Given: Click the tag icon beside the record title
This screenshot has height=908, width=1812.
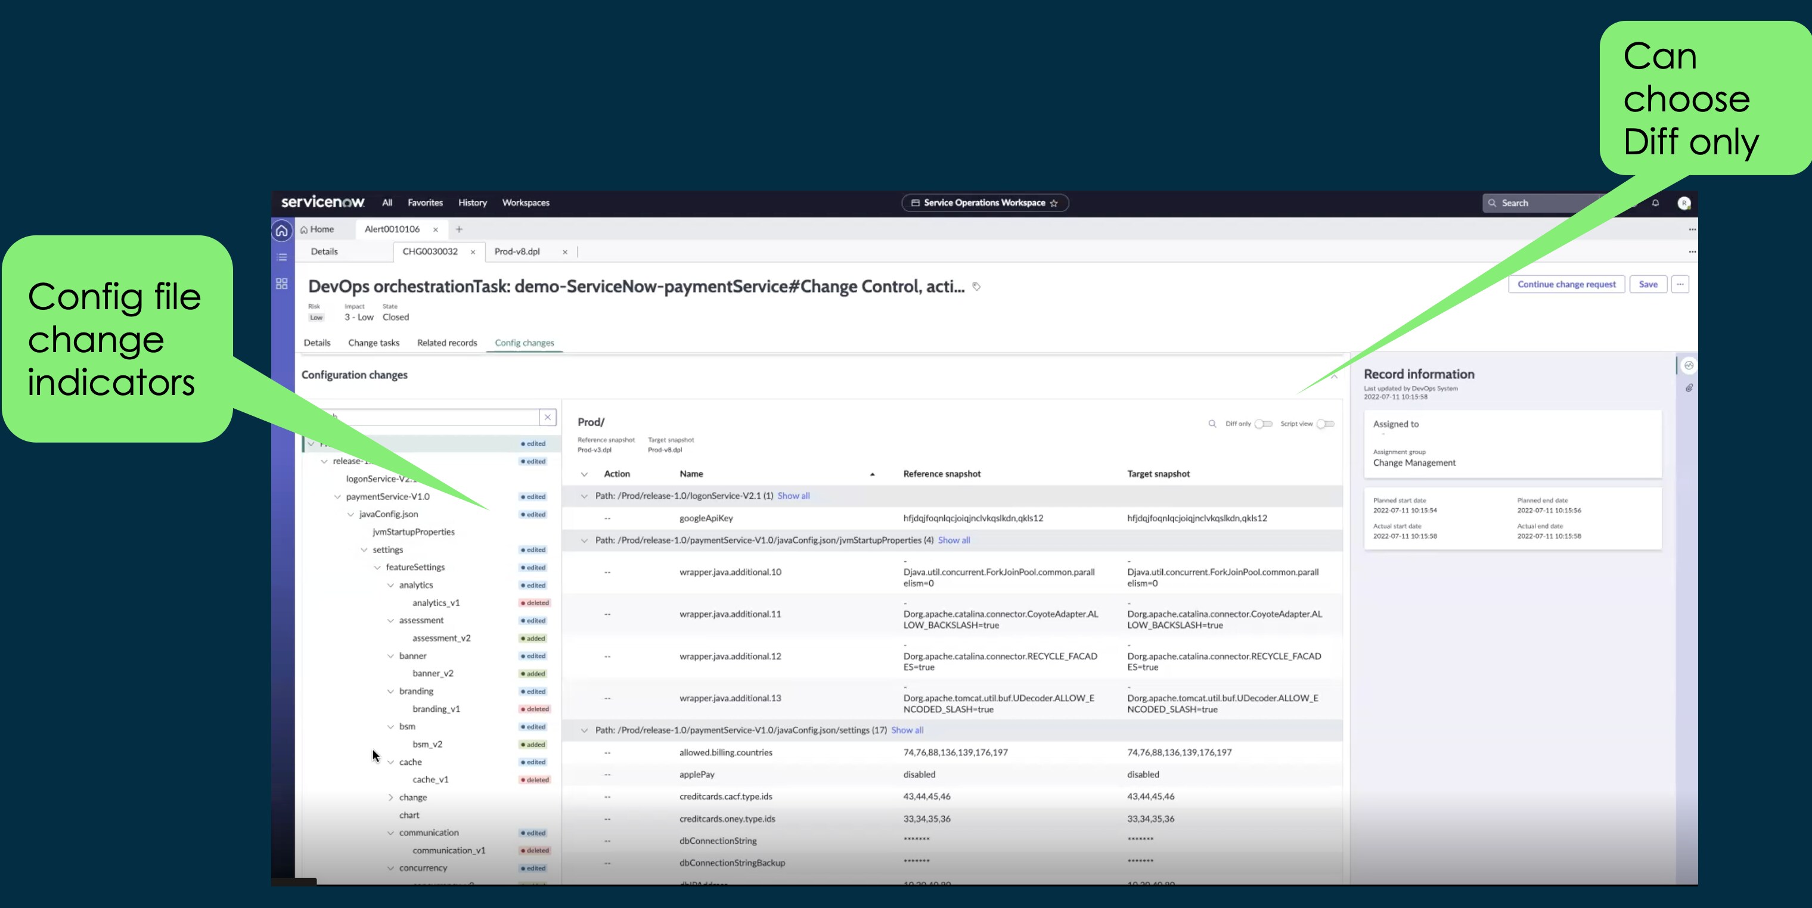Looking at the screenshot, I should point(976,286).
